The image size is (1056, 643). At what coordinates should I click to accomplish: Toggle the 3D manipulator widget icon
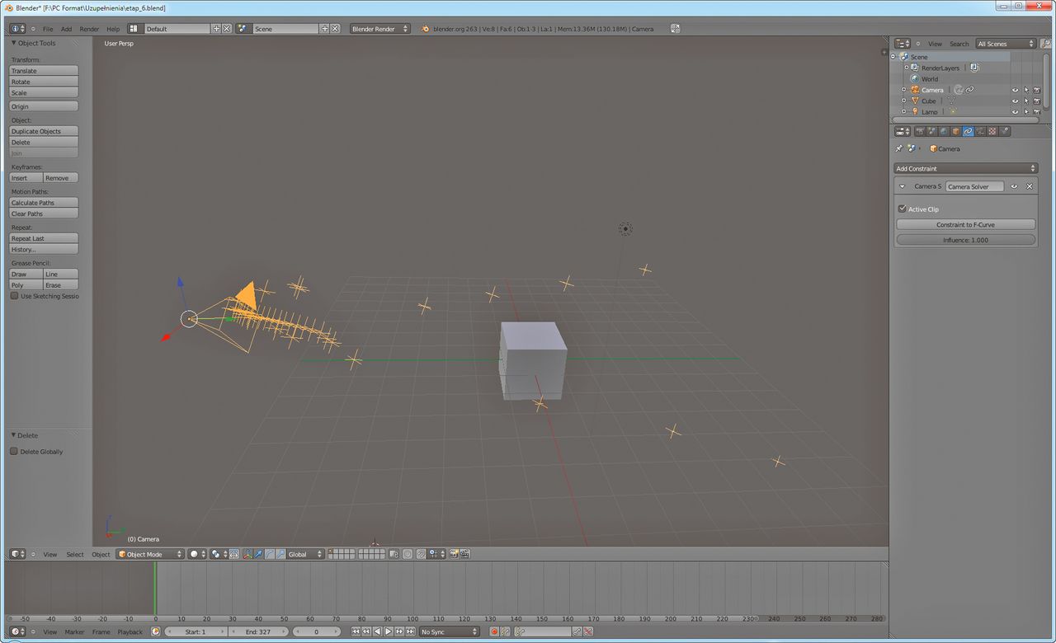(x=247, y=554)
